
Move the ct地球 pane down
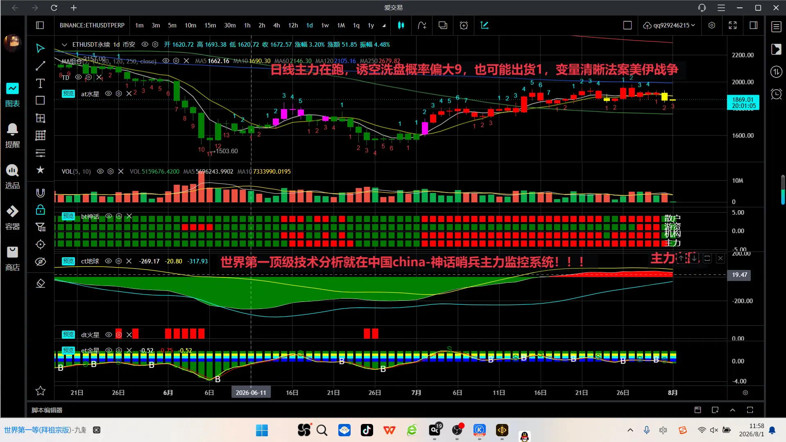click(694, 258)
